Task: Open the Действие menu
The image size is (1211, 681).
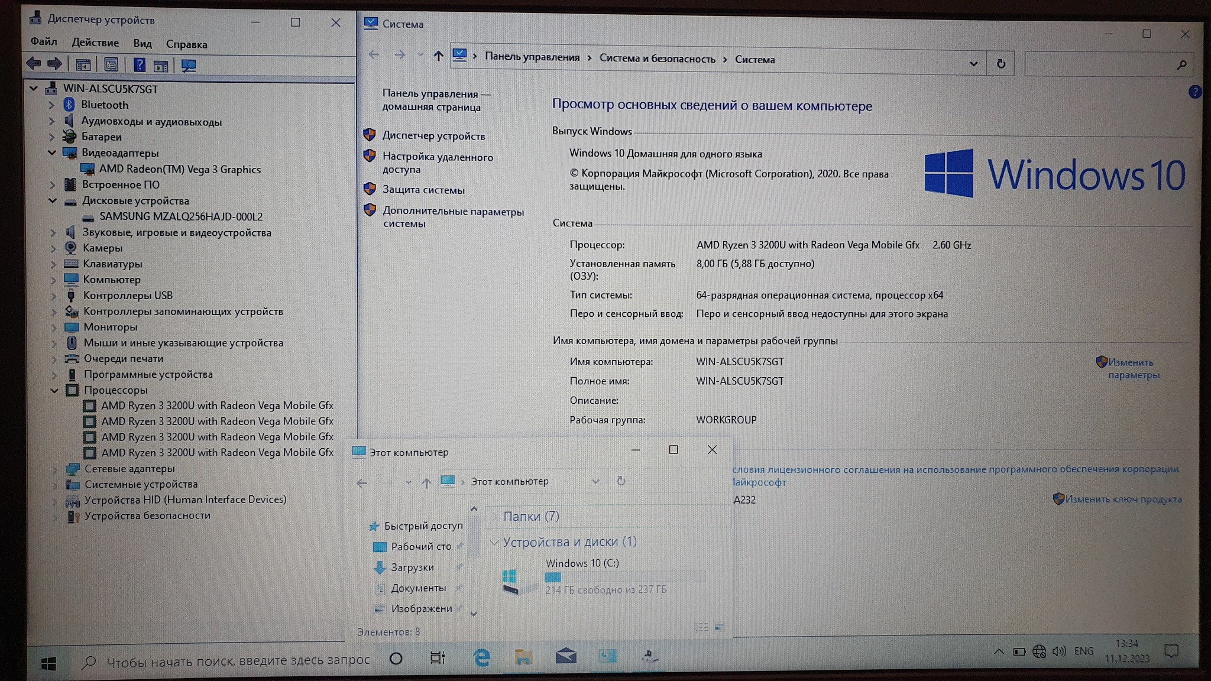Action: (x=95, y=43)
